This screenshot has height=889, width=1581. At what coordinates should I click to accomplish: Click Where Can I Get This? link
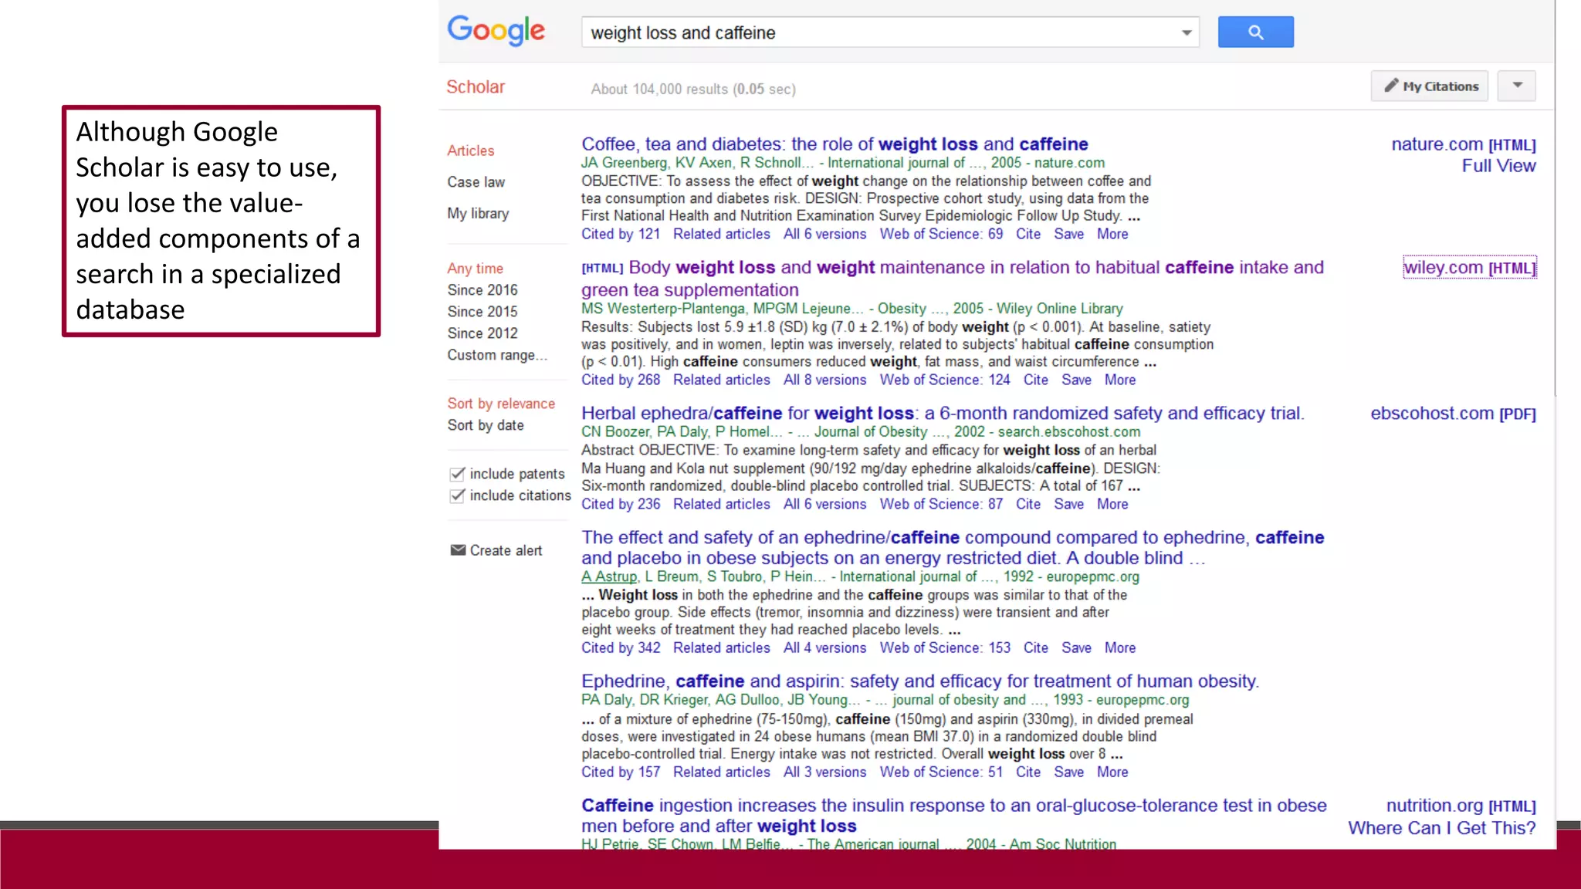pyautogui.click(x=1441, y=828)
